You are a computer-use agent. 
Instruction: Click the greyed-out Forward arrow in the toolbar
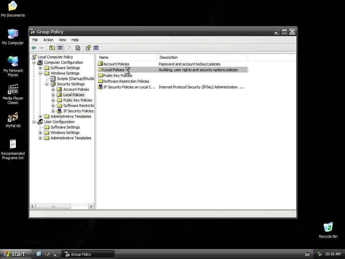point(41,48)
